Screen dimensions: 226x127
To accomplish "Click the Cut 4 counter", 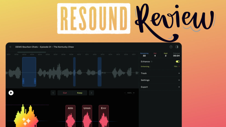I will pos(155,55).
